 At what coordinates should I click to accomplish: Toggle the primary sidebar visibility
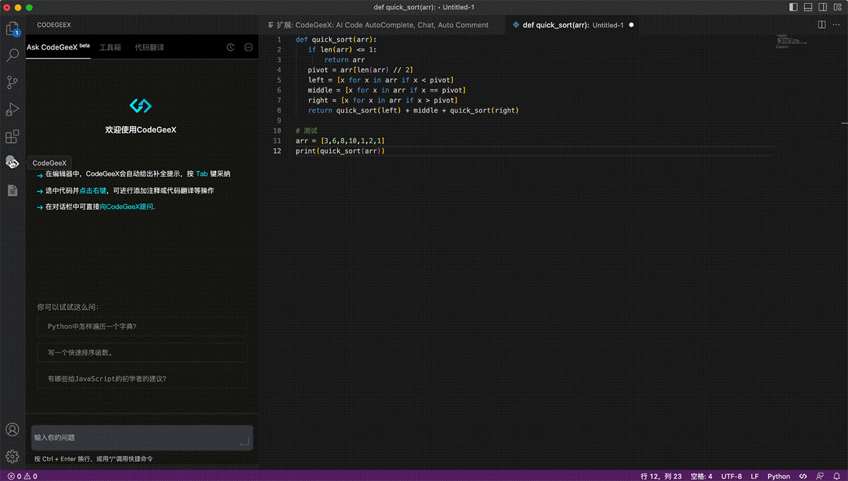[794, 7]
